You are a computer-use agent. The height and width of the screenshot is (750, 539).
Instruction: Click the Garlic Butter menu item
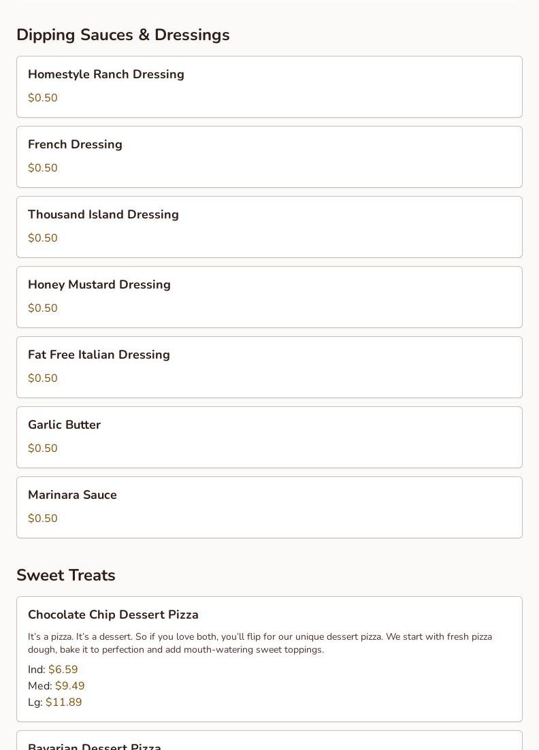tap(64, 425)
